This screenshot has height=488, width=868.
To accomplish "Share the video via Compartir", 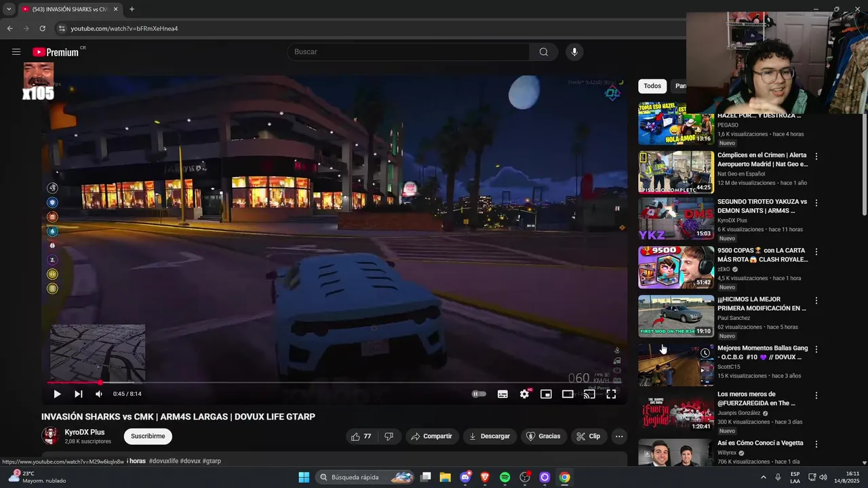I will point(432,436).
